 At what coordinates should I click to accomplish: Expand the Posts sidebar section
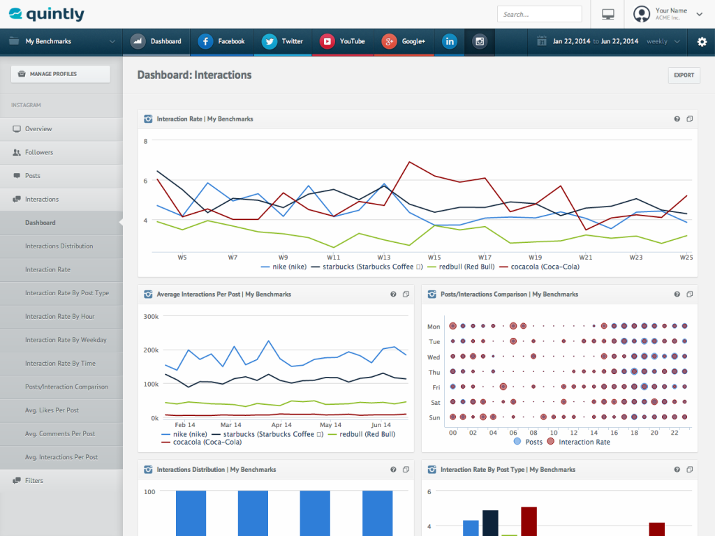coord(61,175)
